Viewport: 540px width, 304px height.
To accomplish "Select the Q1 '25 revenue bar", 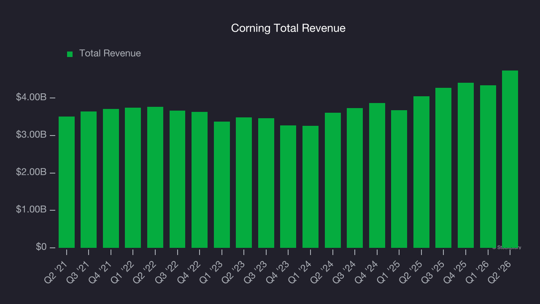I will click(x=399, y=179).
